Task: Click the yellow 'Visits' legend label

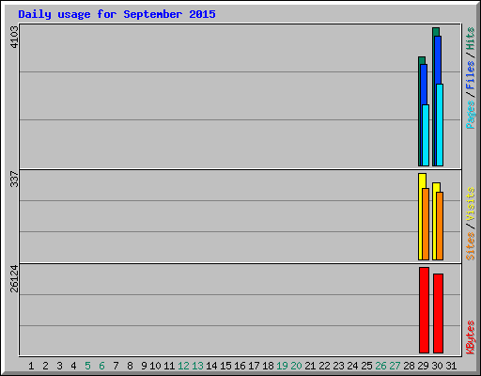Action: pyautogui.click(x=471, y=204)
